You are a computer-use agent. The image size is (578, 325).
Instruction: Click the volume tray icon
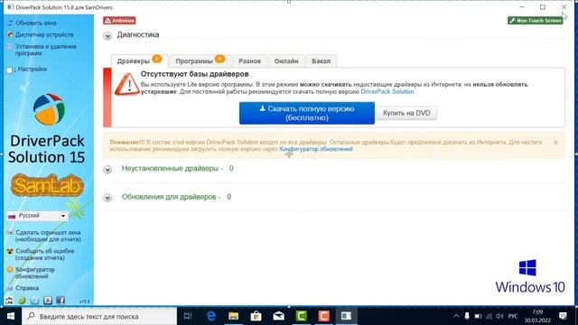[499, 316]
